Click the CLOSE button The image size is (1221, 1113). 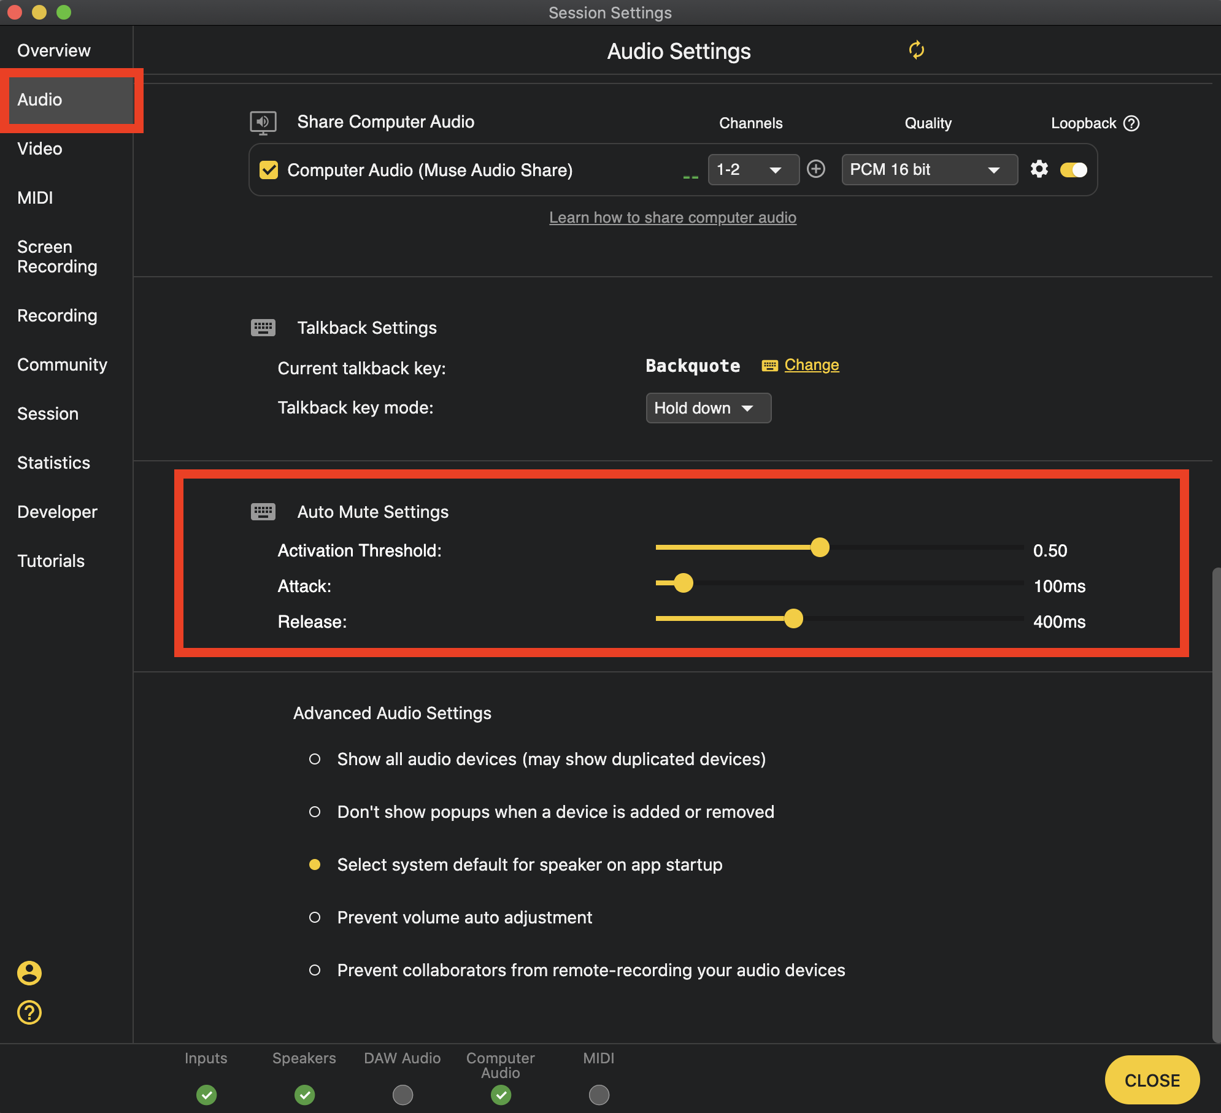pos(1152,1080)
